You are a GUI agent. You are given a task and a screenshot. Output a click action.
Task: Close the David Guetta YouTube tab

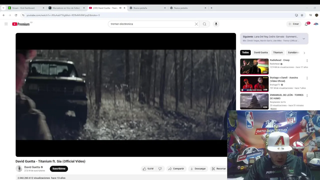point(124,8)
